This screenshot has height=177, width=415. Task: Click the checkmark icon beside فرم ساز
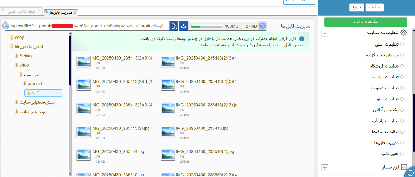(404, 167)
